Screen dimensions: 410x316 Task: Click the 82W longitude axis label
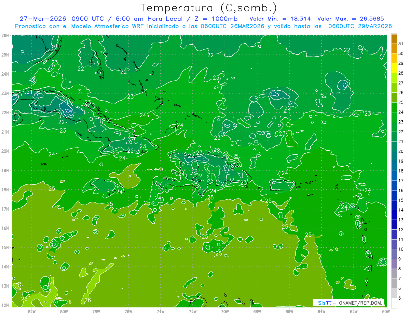(x=31, y=311)
